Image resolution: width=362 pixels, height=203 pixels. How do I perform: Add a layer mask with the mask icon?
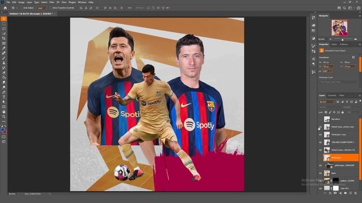click(335, 193)
